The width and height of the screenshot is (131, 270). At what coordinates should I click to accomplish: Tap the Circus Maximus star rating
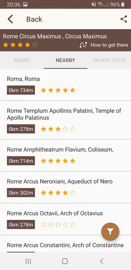(20, 45)
